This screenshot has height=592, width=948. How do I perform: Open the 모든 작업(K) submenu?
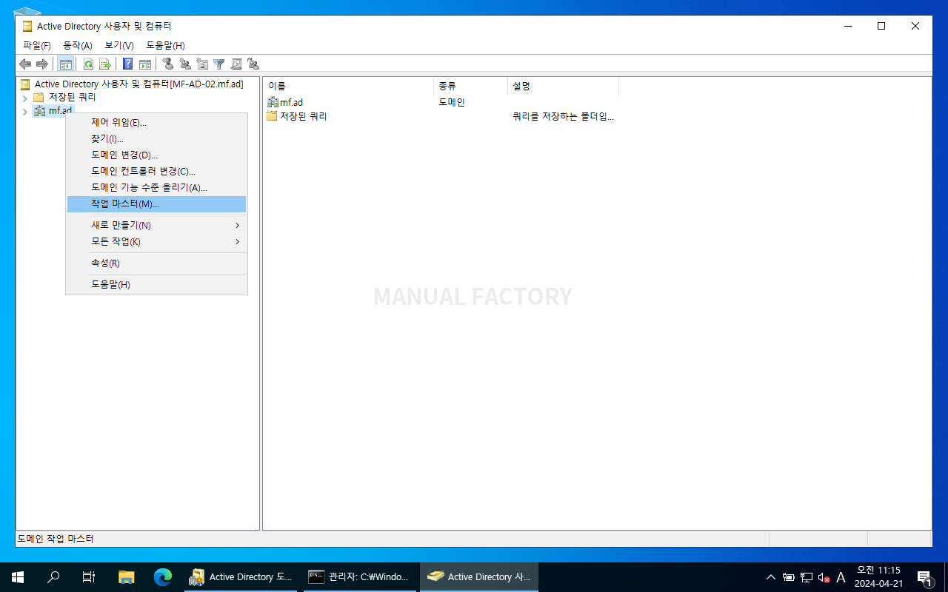(x=156, y=241)
